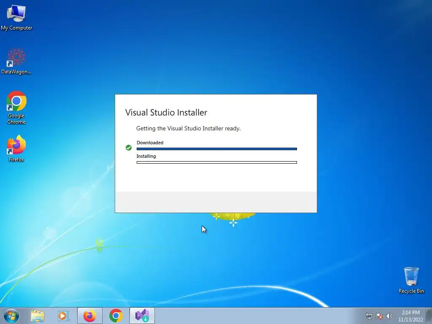Image resolution: width=432 pixels, height=324 pixels.
Task: Select the DataWagon desktop shortcut
Action: 16,62
